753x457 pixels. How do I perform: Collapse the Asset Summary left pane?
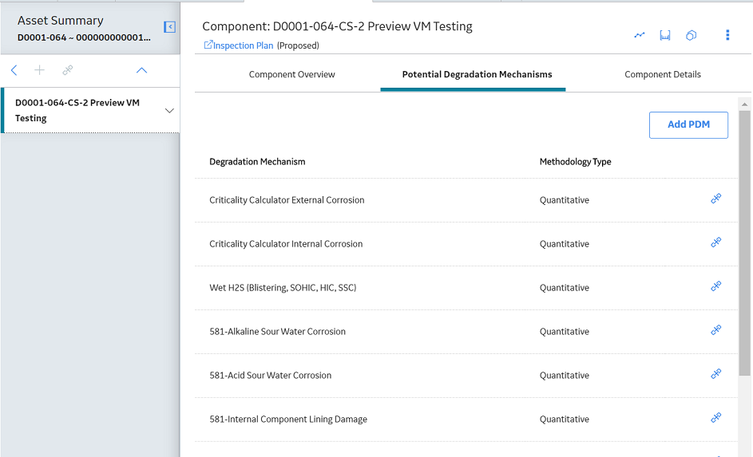click(x=169, y=27)
